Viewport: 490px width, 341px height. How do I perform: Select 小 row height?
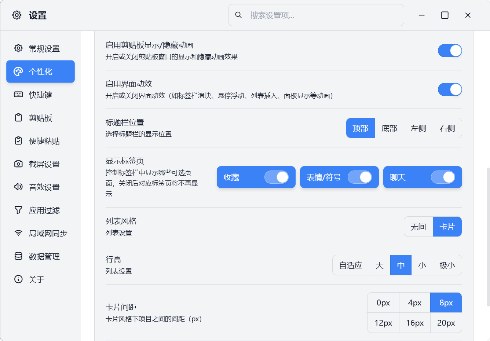click(x=422, y=265)
